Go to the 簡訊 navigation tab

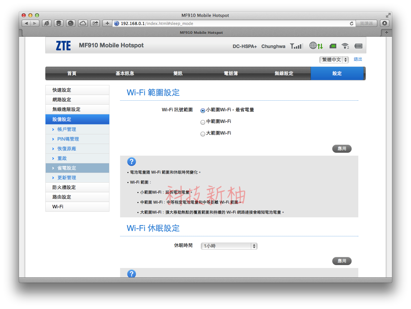tap(178, 73)
